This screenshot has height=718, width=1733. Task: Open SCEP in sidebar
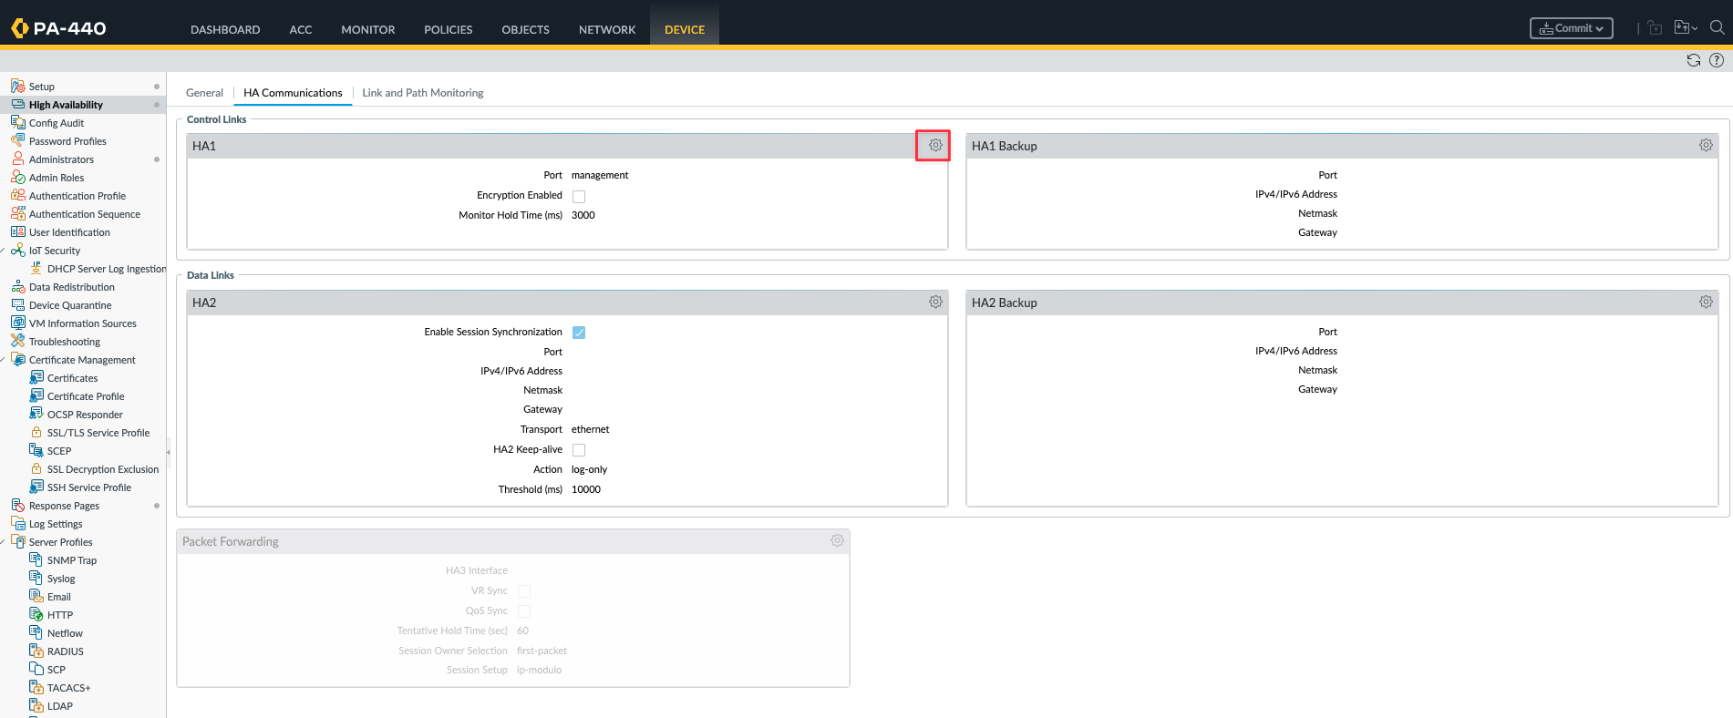click(59, 451)
